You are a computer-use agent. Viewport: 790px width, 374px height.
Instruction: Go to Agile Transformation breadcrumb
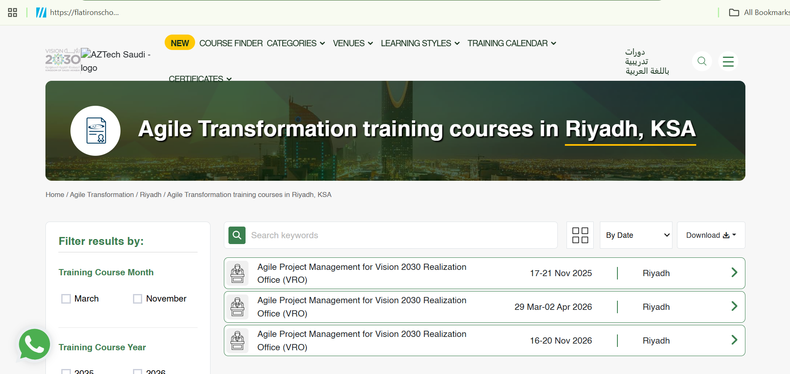102,194
